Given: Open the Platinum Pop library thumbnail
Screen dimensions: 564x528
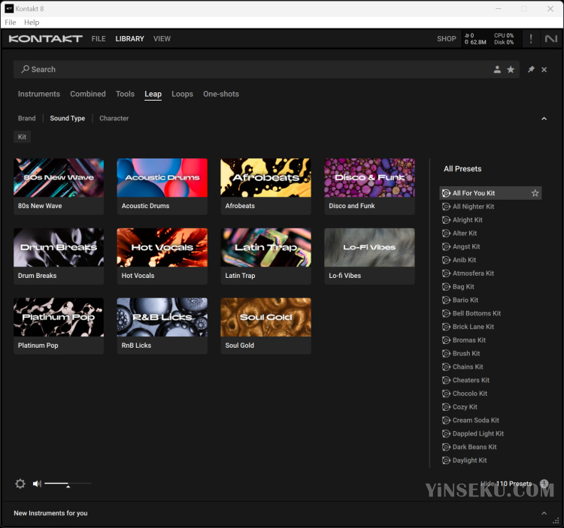Looking at the screenshot, I should click(x=59, y=326).
